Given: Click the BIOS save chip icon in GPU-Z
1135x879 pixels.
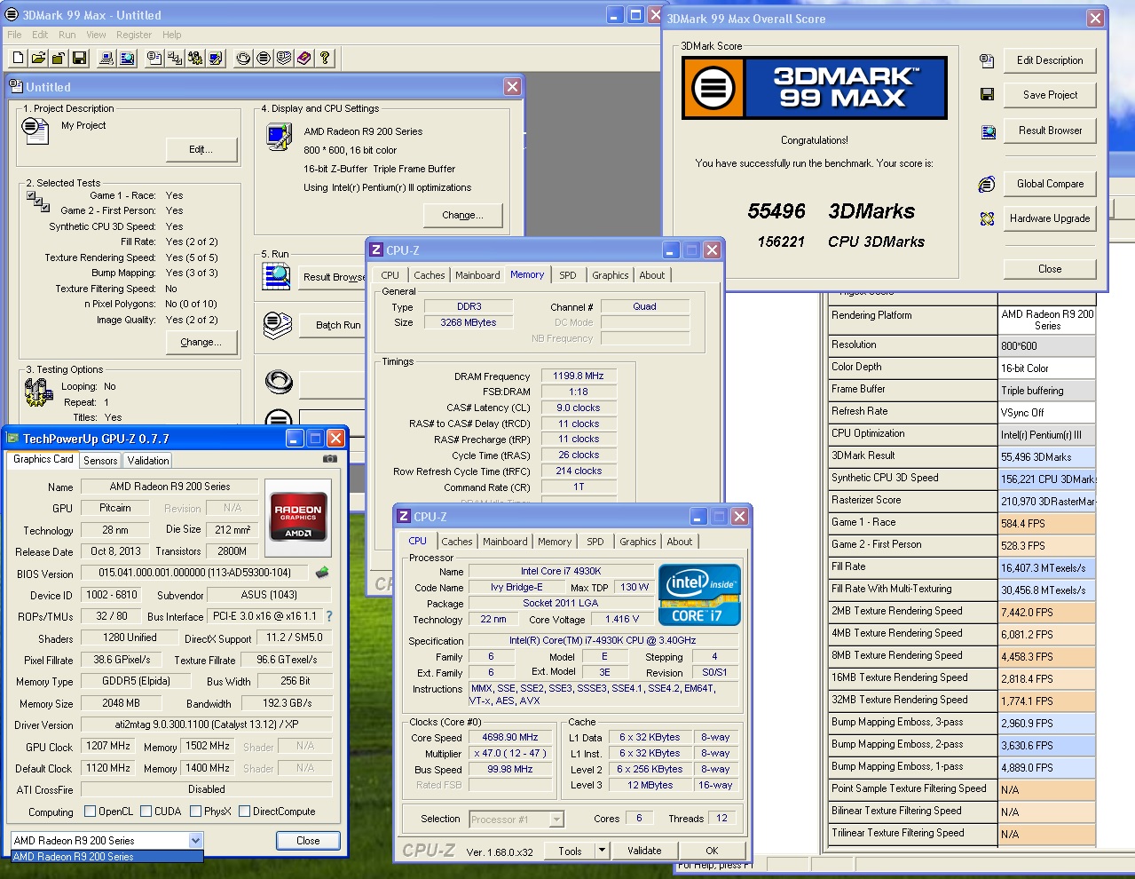Looking at the screenshot, I should [x=322, y=573].
